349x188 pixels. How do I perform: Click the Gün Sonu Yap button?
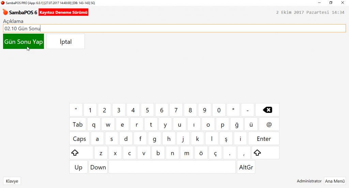(24, 41)
